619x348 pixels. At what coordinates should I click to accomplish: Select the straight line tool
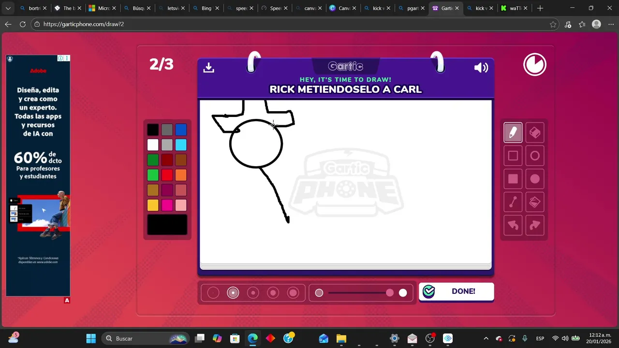click(x=513, y=202)
